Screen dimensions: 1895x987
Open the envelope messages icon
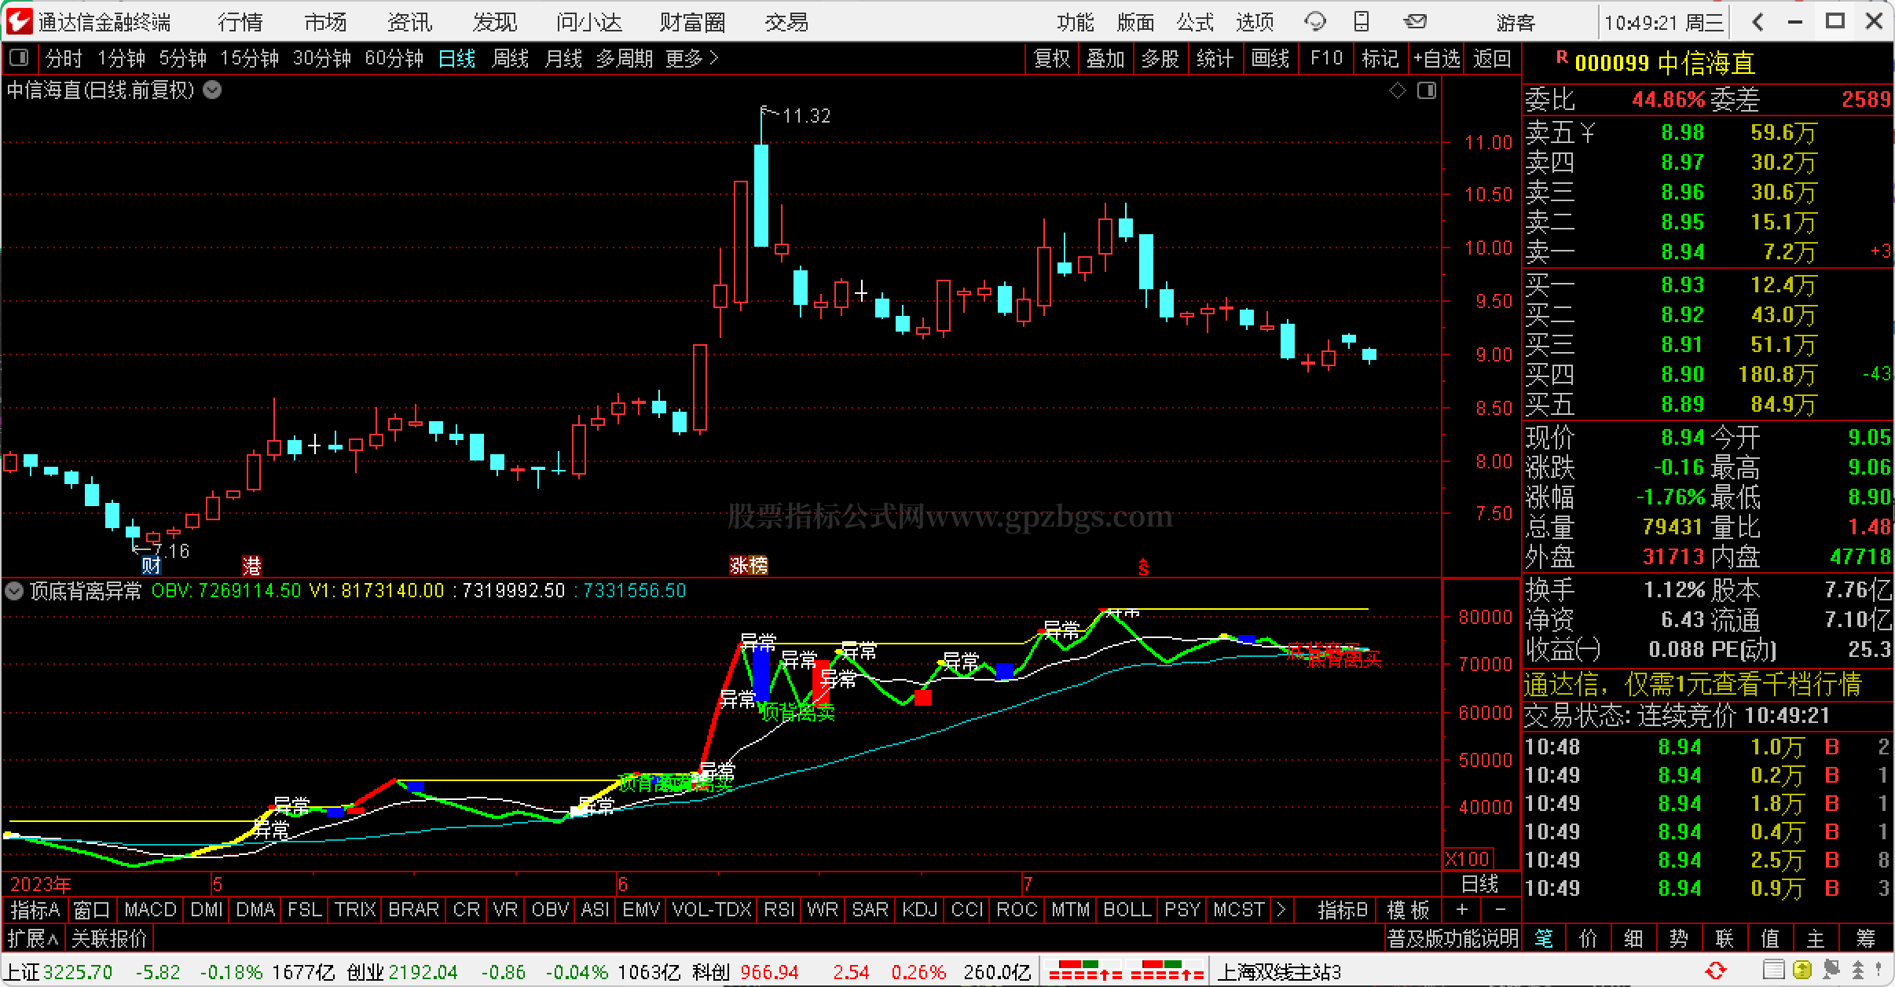tap(1415, 22)
